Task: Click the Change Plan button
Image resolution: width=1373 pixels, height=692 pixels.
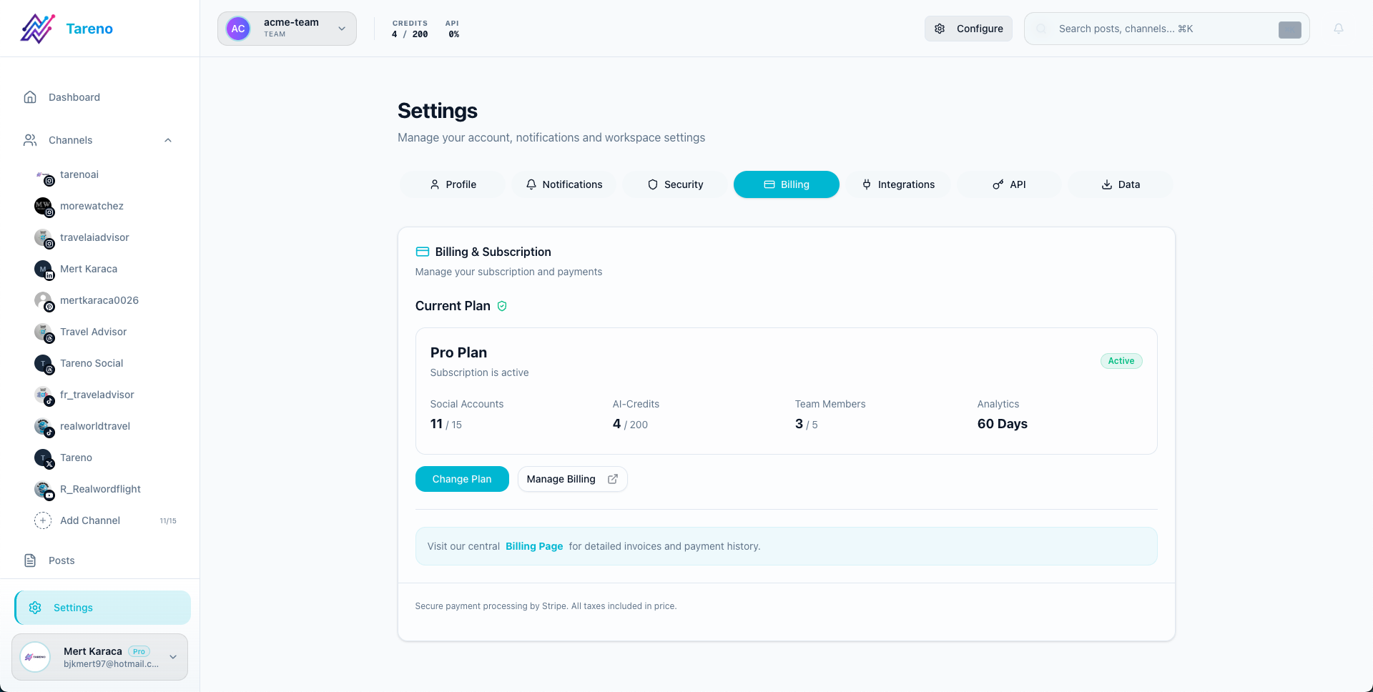Action: (x=462, y=479)
